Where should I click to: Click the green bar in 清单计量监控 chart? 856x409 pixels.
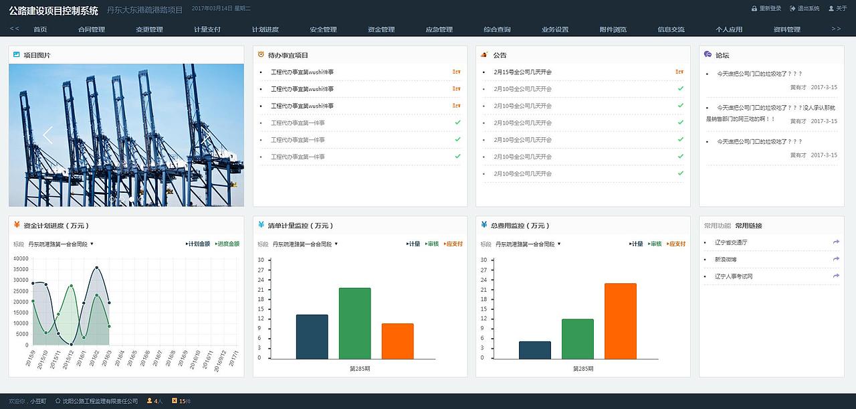tap(354, 323)
